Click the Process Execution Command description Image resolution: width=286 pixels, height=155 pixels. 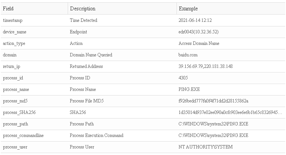(x=96, y=135)
